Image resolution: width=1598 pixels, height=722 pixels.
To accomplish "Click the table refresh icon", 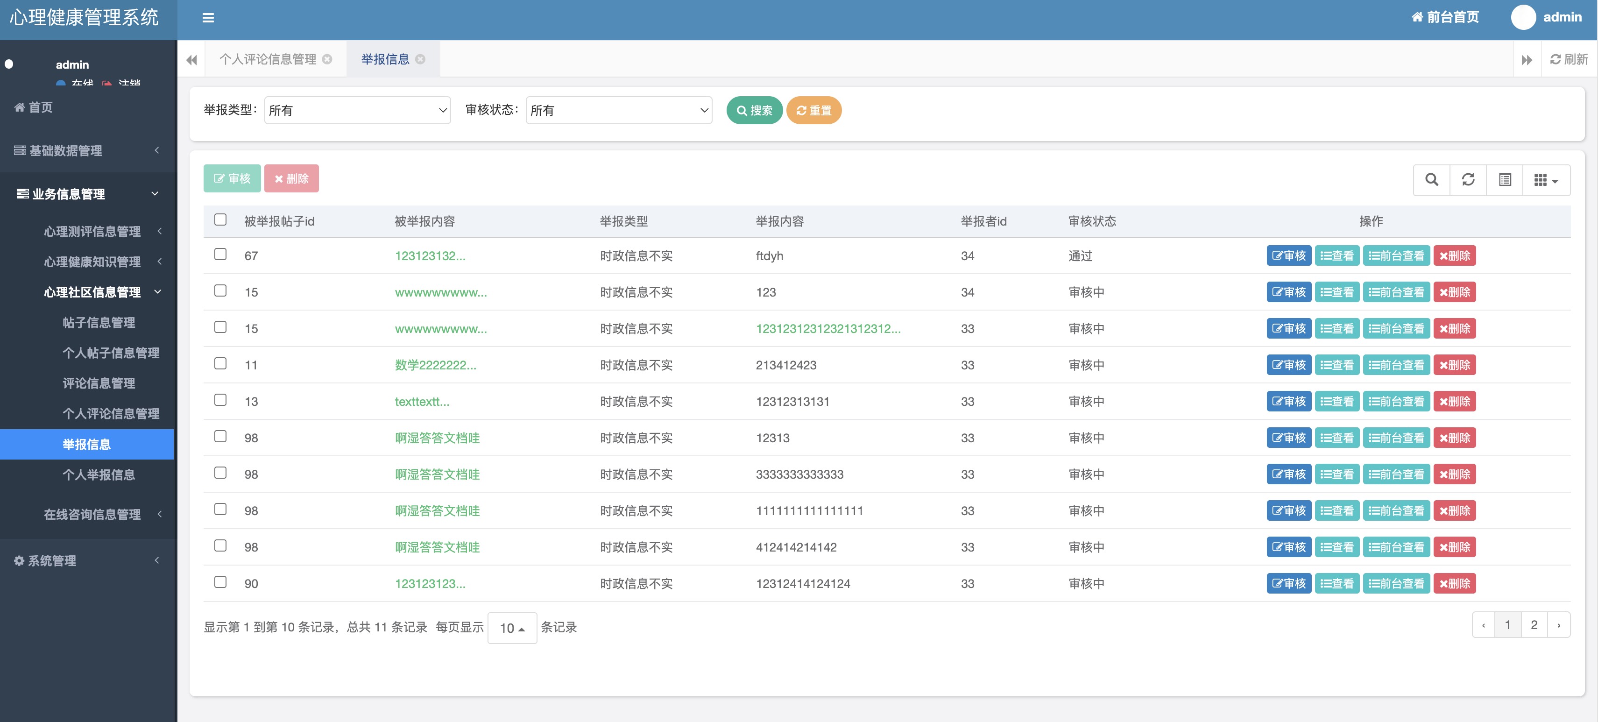I will tap(1468, 180).
